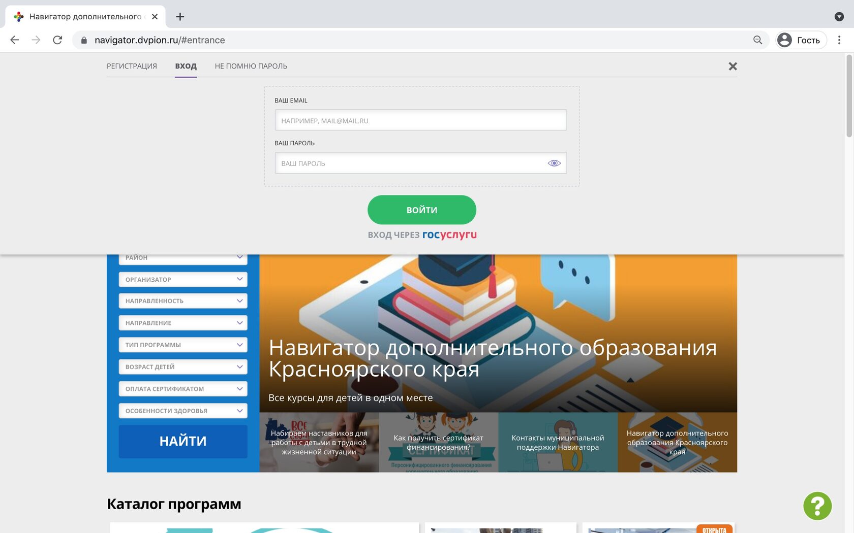Open the Набираем наставников banner tile
Viewport: 854px width, 533px height.
click(319, 442)
